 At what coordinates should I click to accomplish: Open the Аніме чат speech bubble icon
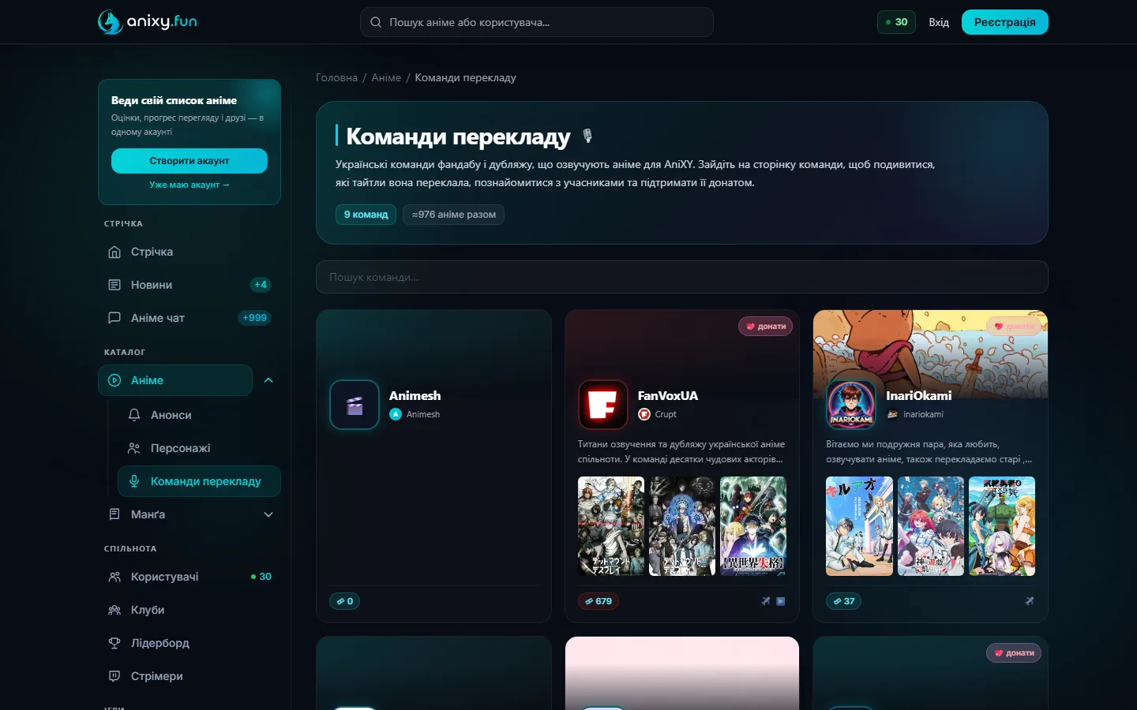tap(114, 318)
